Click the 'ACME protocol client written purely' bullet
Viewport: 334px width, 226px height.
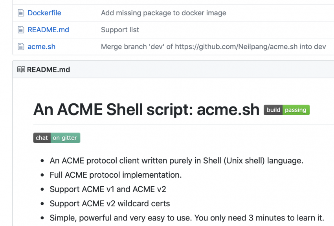tap(176, 160)
